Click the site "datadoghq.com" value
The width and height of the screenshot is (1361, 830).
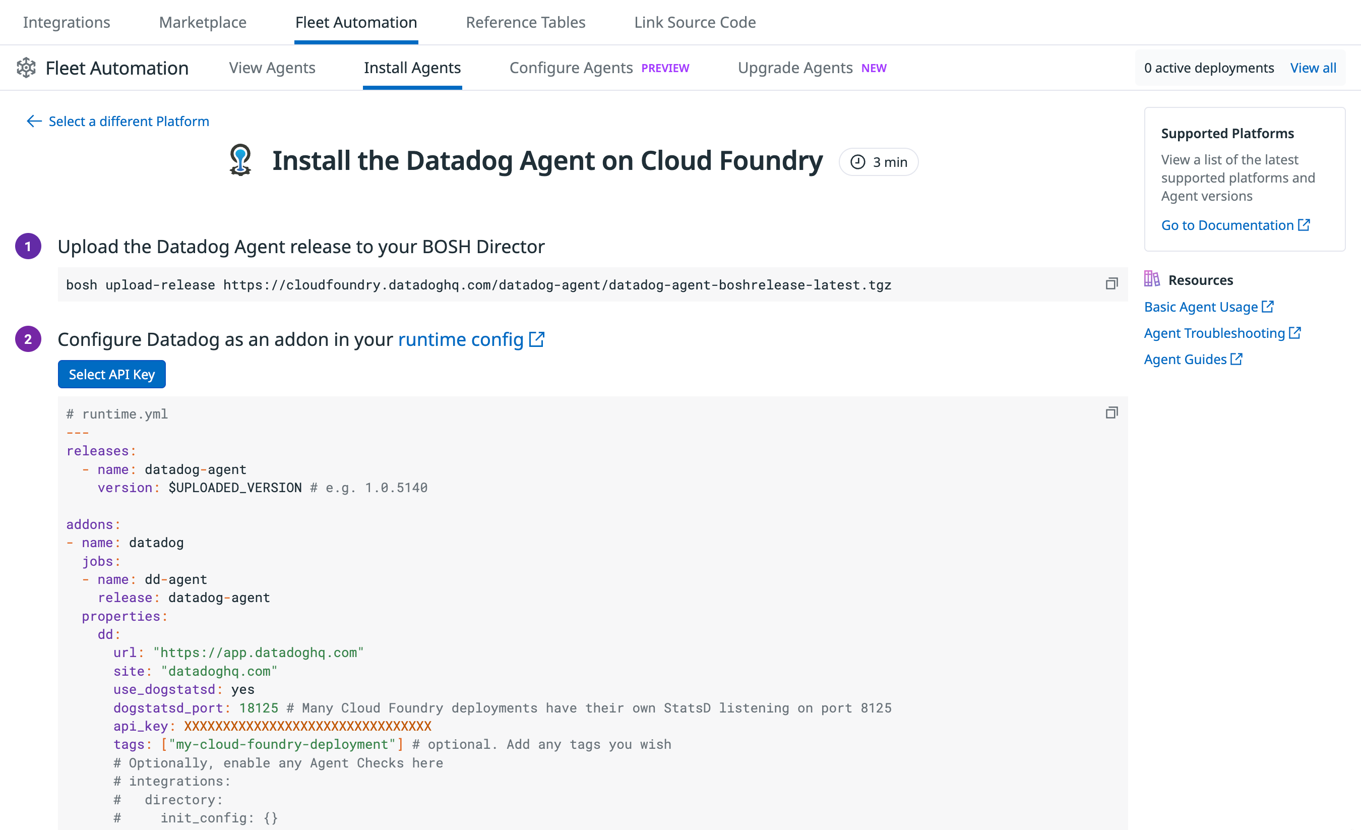tap(219, 671)
